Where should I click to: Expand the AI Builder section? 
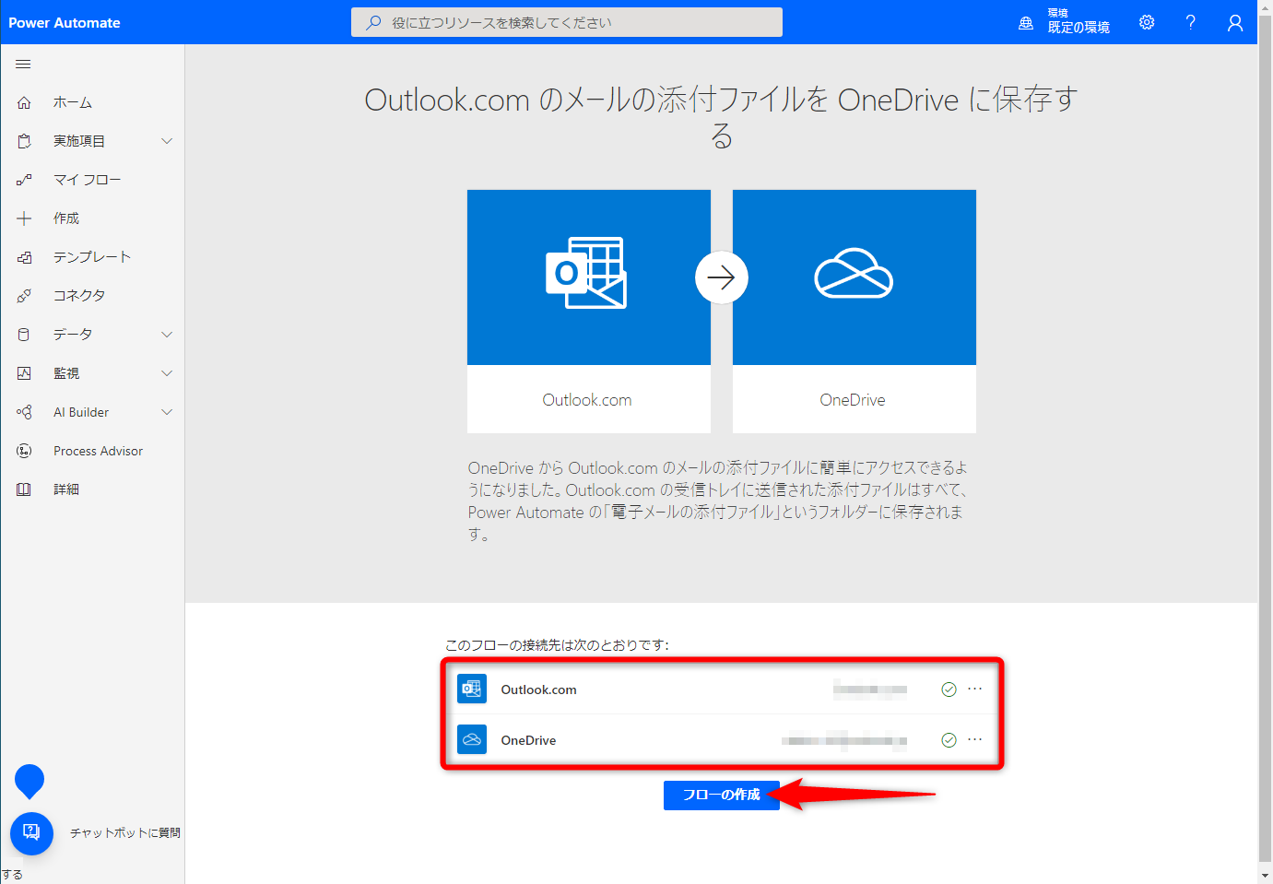(81, 411)
